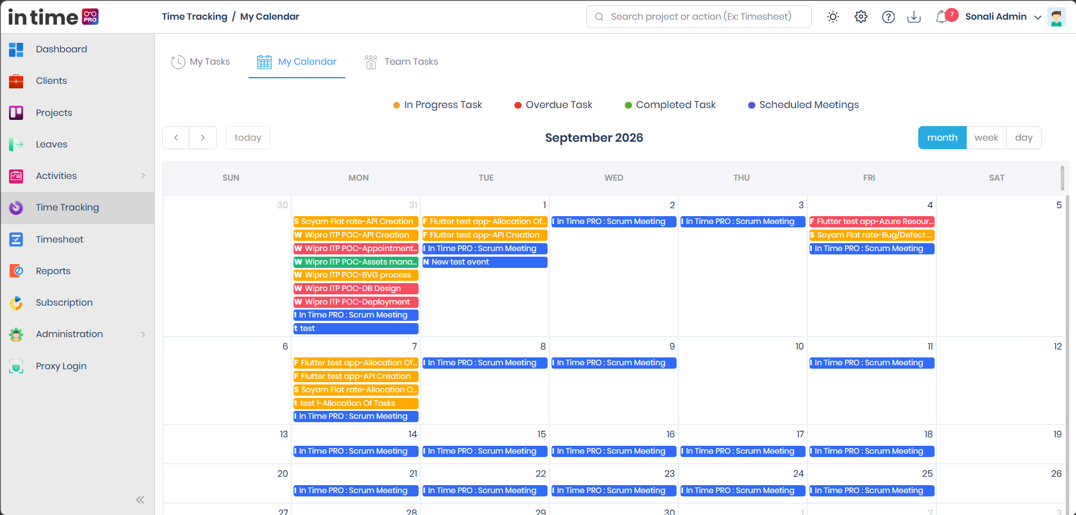Open the settings gear in header
The image size is (1076, 515).
[861, 17]
